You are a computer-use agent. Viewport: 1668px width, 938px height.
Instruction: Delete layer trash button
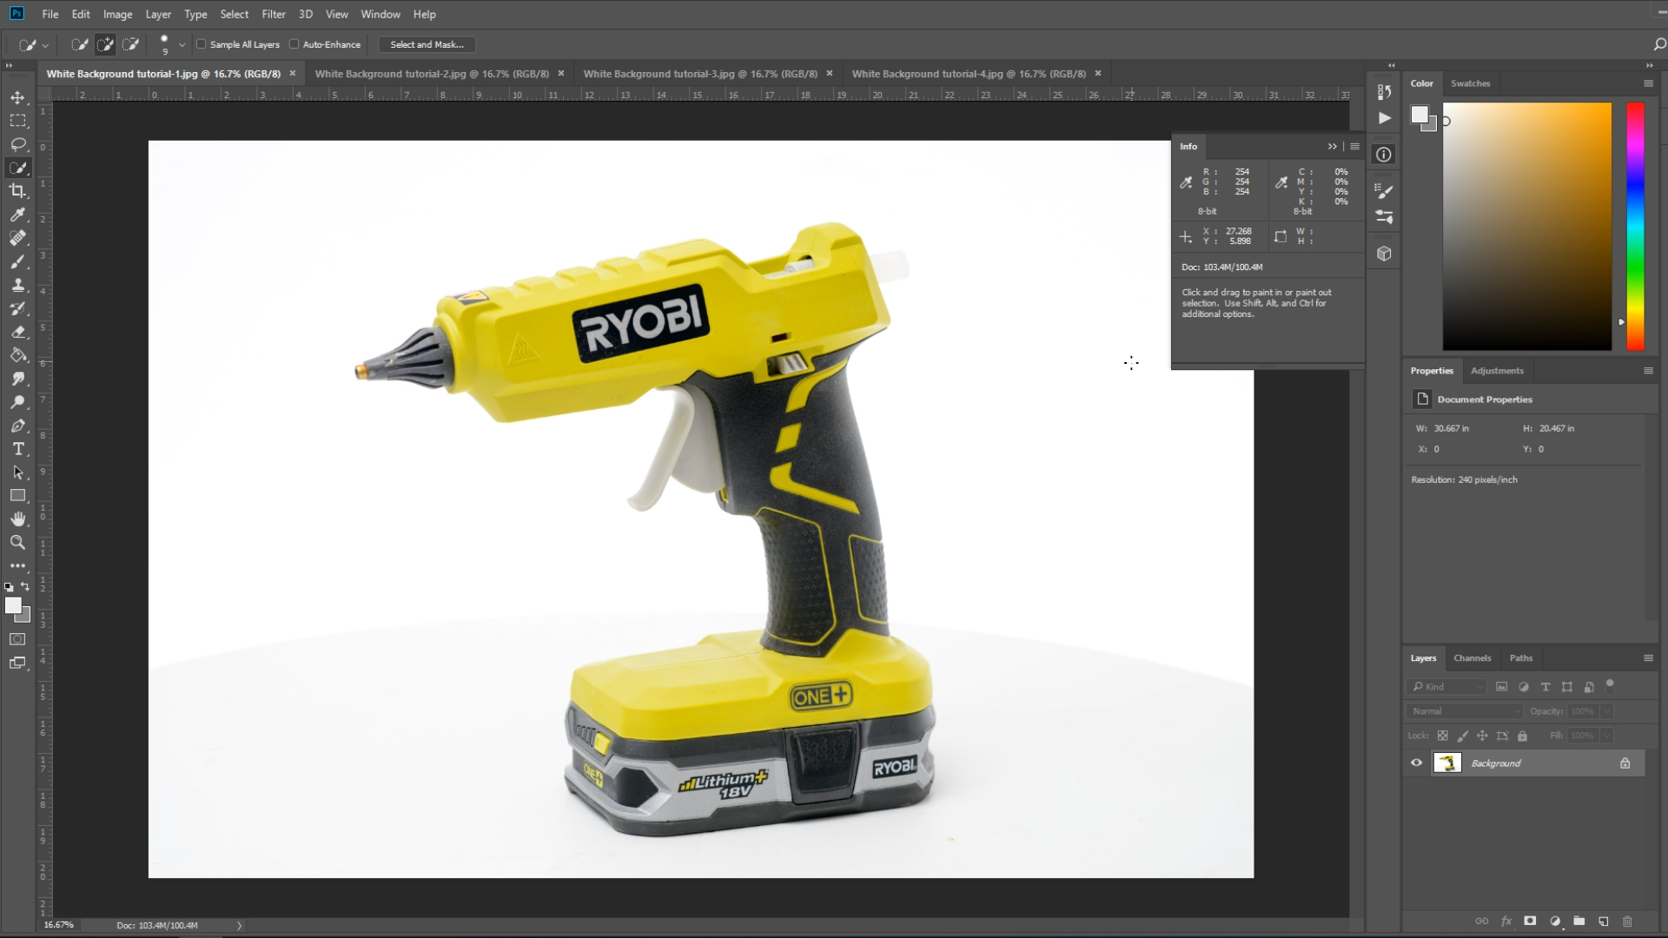[1627, 921]
